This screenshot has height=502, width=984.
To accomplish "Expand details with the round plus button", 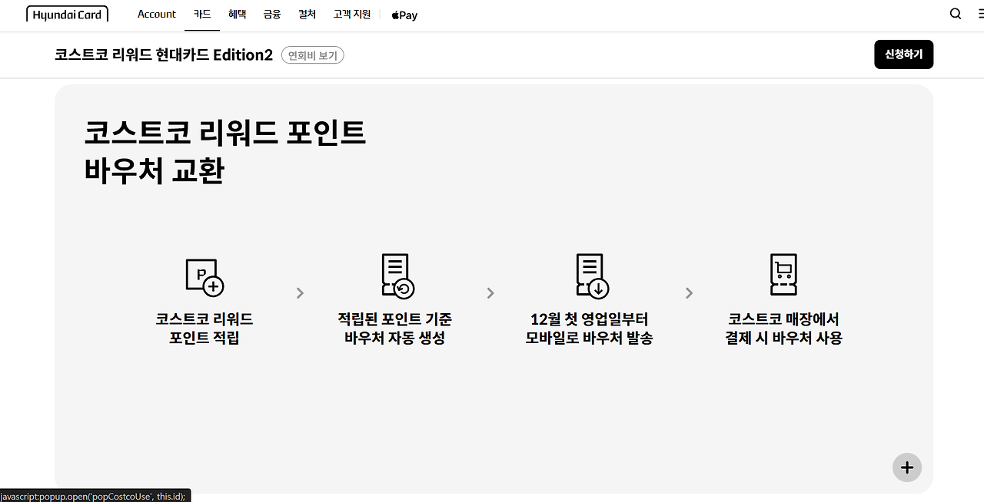I will (x=907, y=467).
